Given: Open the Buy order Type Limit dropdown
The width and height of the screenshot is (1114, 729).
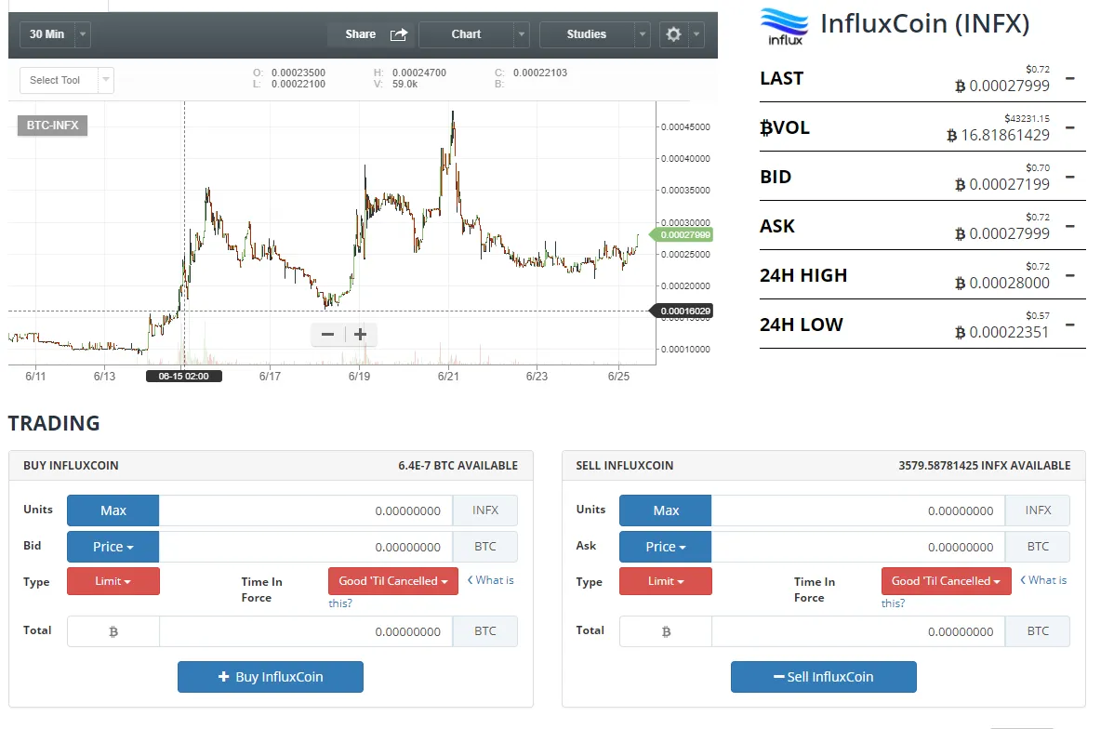Looking at the screenshot, I should click(x=113, y=581).
